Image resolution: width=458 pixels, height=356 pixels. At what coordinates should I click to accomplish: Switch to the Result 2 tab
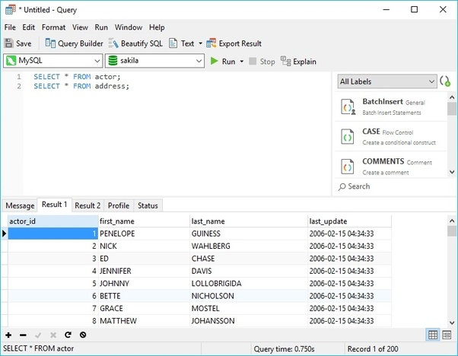pos(87,205)
